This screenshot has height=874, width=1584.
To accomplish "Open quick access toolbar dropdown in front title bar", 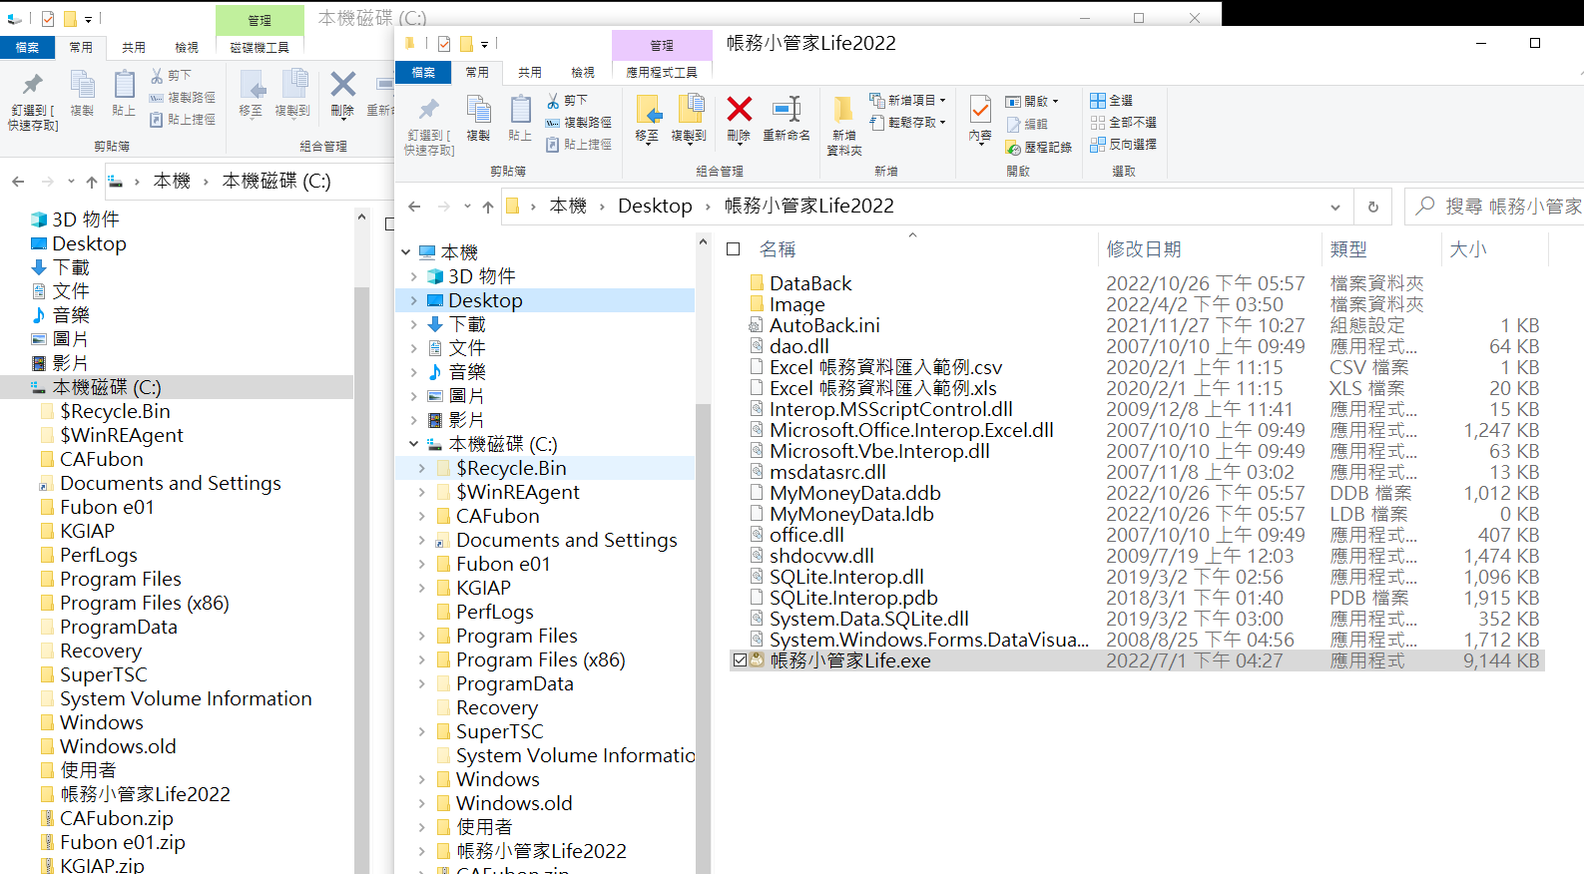I will 485,45.
